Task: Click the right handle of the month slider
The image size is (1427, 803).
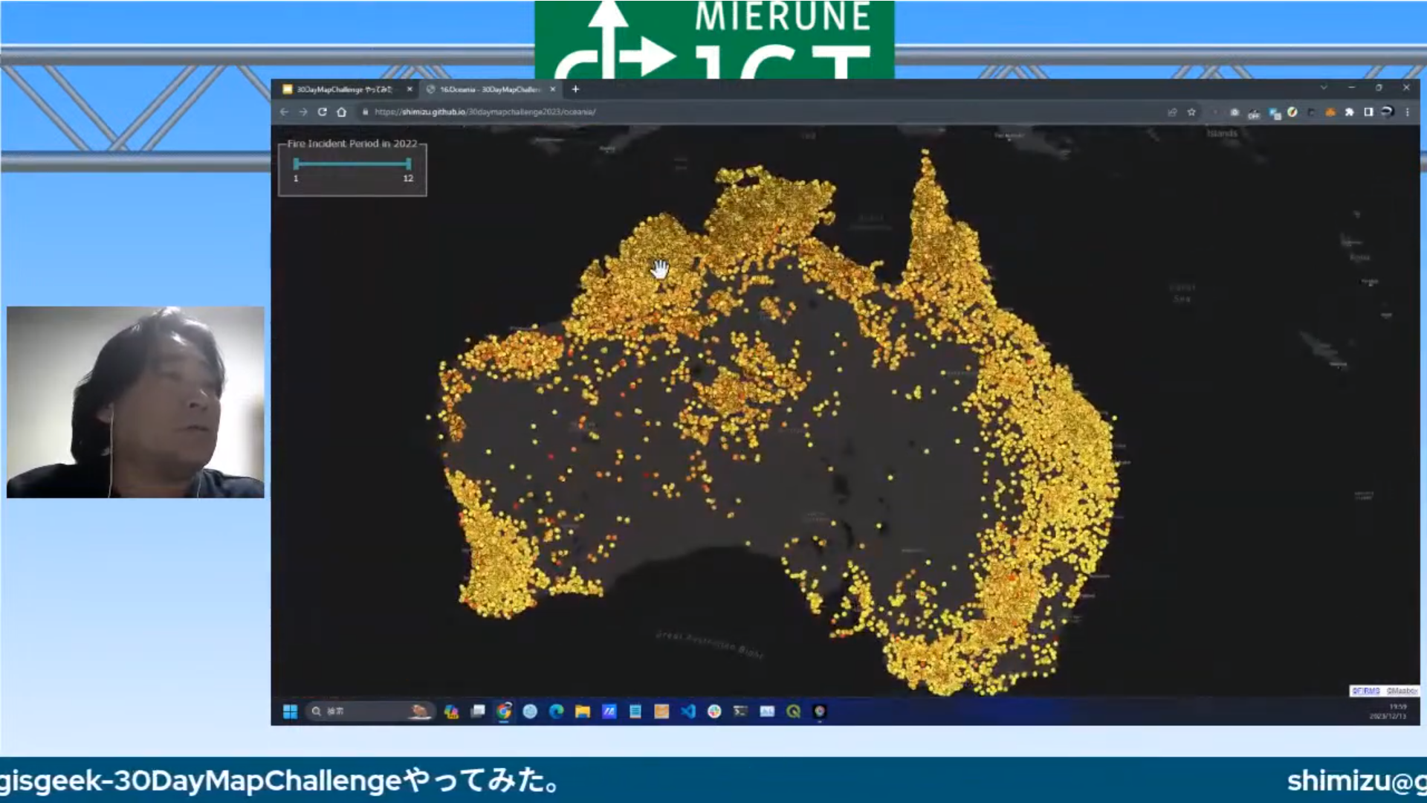Action: [x=408, y=164]
